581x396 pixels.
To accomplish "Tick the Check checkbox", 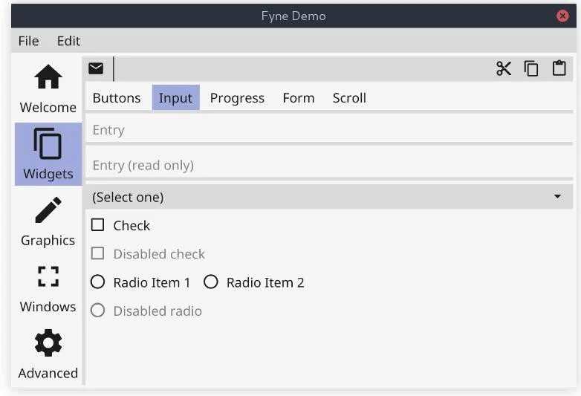I will coord(97,225).
